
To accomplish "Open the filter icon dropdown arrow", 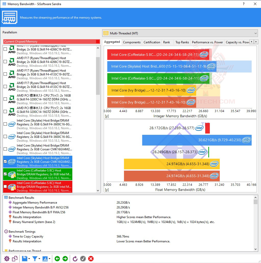I will click(39, 259).
